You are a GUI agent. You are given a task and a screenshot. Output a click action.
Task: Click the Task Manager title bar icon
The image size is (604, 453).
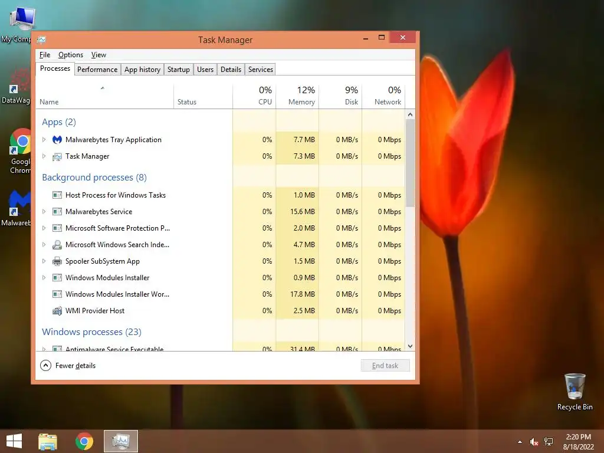click(x=42, y=40)
